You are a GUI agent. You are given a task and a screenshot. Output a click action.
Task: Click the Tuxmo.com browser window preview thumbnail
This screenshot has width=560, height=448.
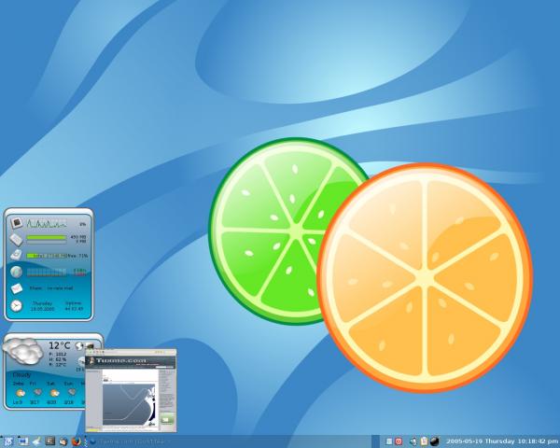pos(131,390)
